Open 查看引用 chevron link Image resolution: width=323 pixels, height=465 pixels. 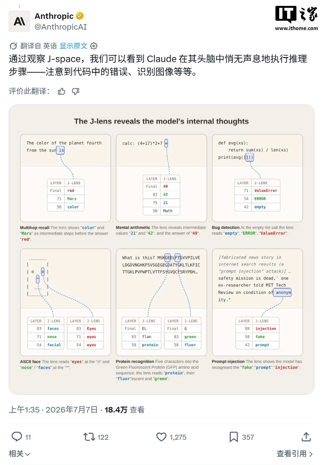point(295,454)
